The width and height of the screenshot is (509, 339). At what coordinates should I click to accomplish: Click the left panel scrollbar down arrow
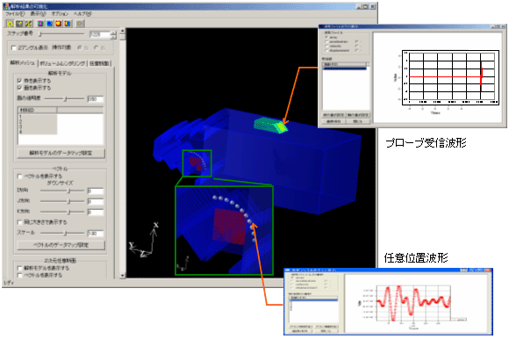(122, 276)
